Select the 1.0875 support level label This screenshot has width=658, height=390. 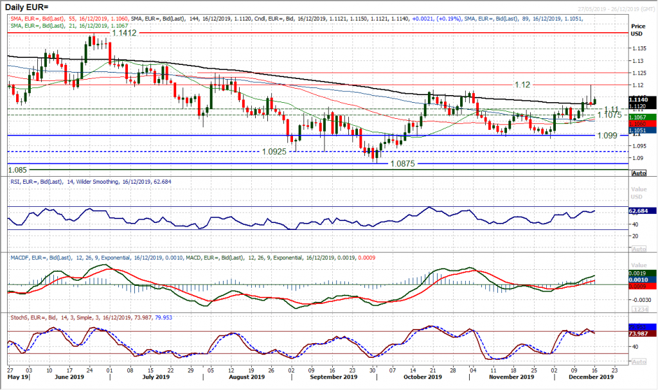click(404, 164)
